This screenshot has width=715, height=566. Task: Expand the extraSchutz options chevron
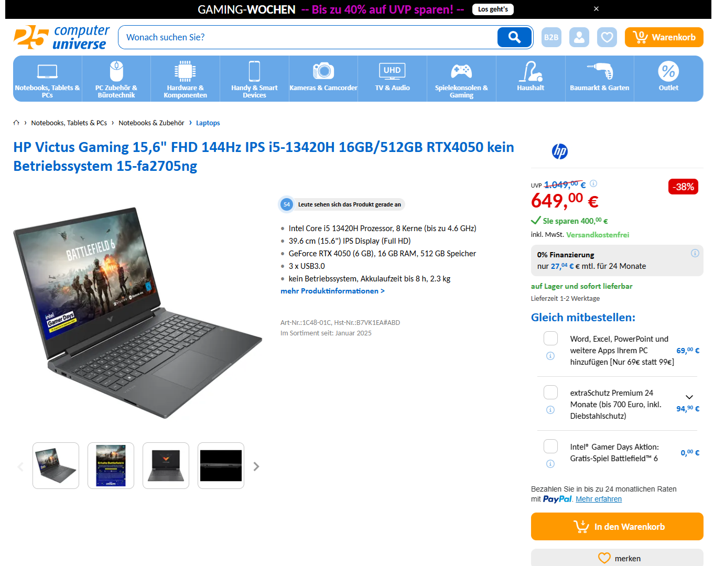click(x=689, y=397)
